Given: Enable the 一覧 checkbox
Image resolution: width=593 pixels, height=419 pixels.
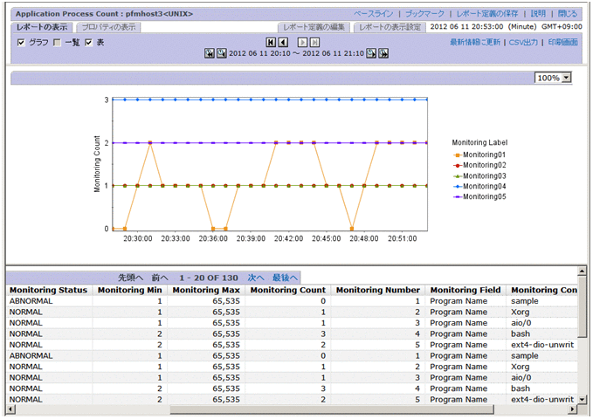Looking at the screenshot, I should tap(57, 43).
